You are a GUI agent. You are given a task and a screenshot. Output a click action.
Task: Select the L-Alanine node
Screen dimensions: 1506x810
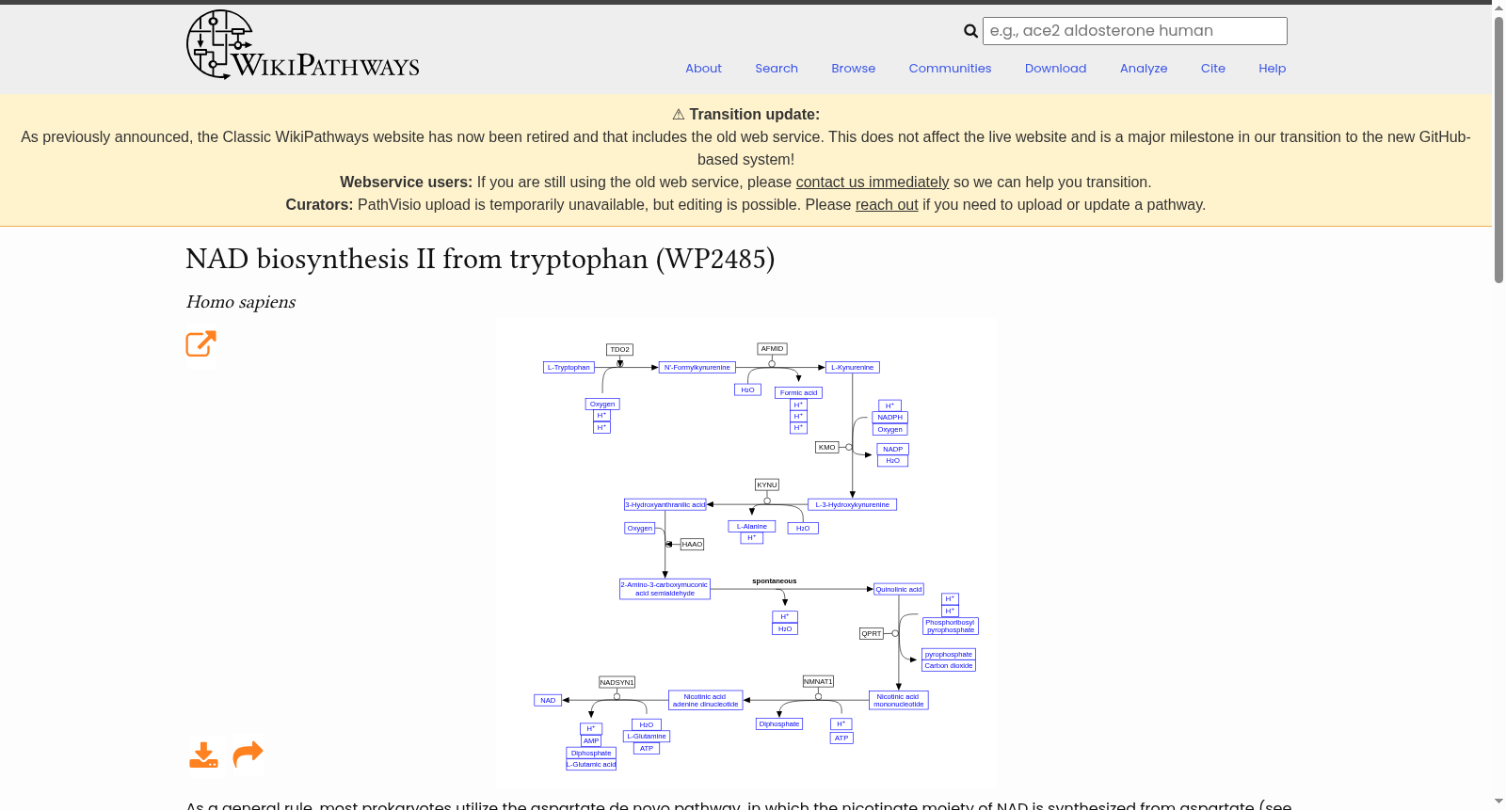[751, 527]
